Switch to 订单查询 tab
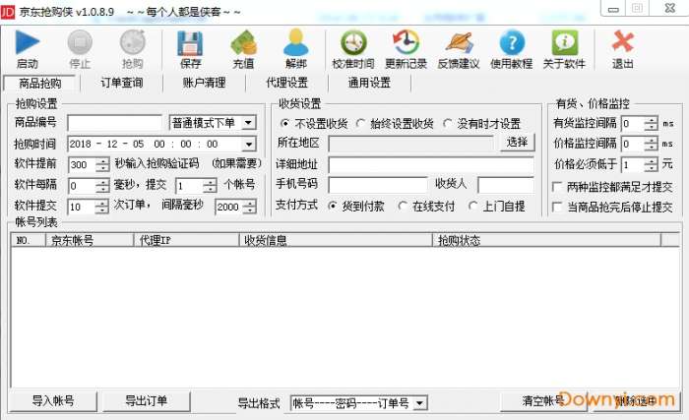689x420 pixels. 122,83
